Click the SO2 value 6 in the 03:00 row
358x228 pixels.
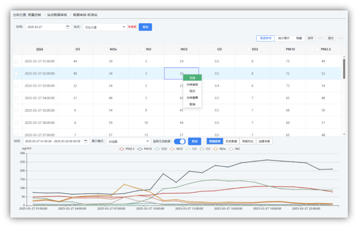[252, 86]
